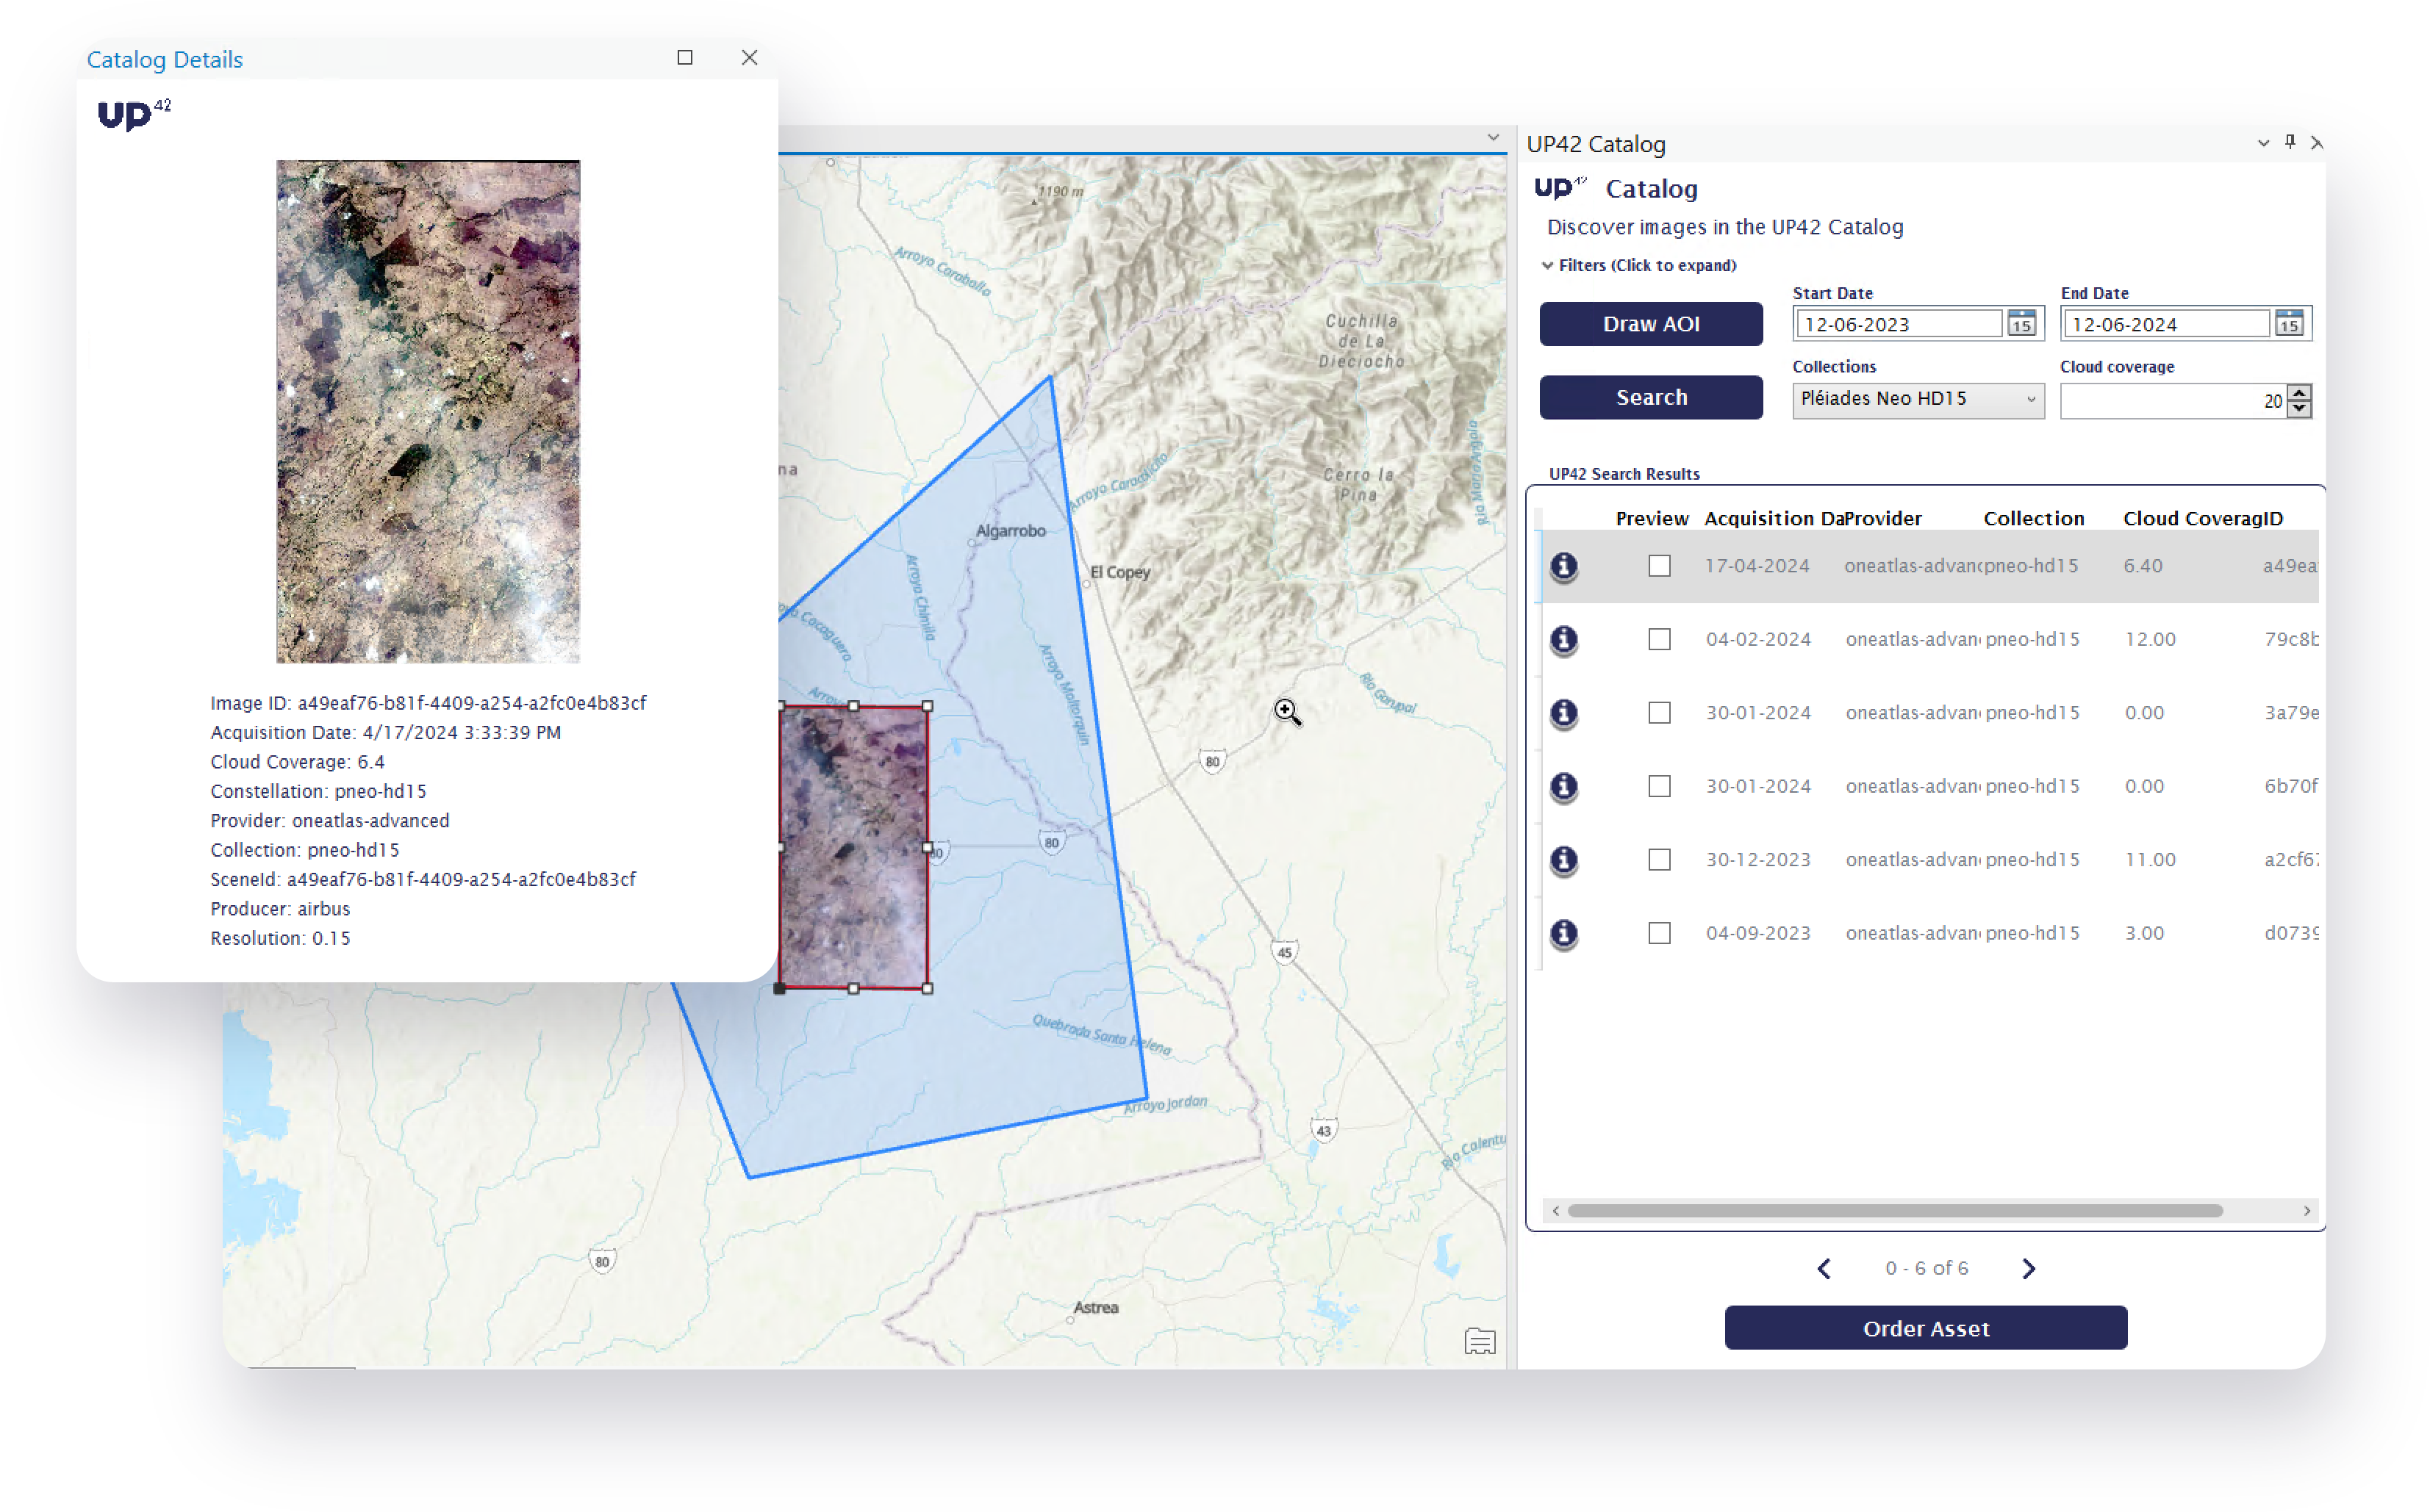Sort by the Collection column header
The height and width of the screenshot is (1512, 2430).
point(2034,518)
